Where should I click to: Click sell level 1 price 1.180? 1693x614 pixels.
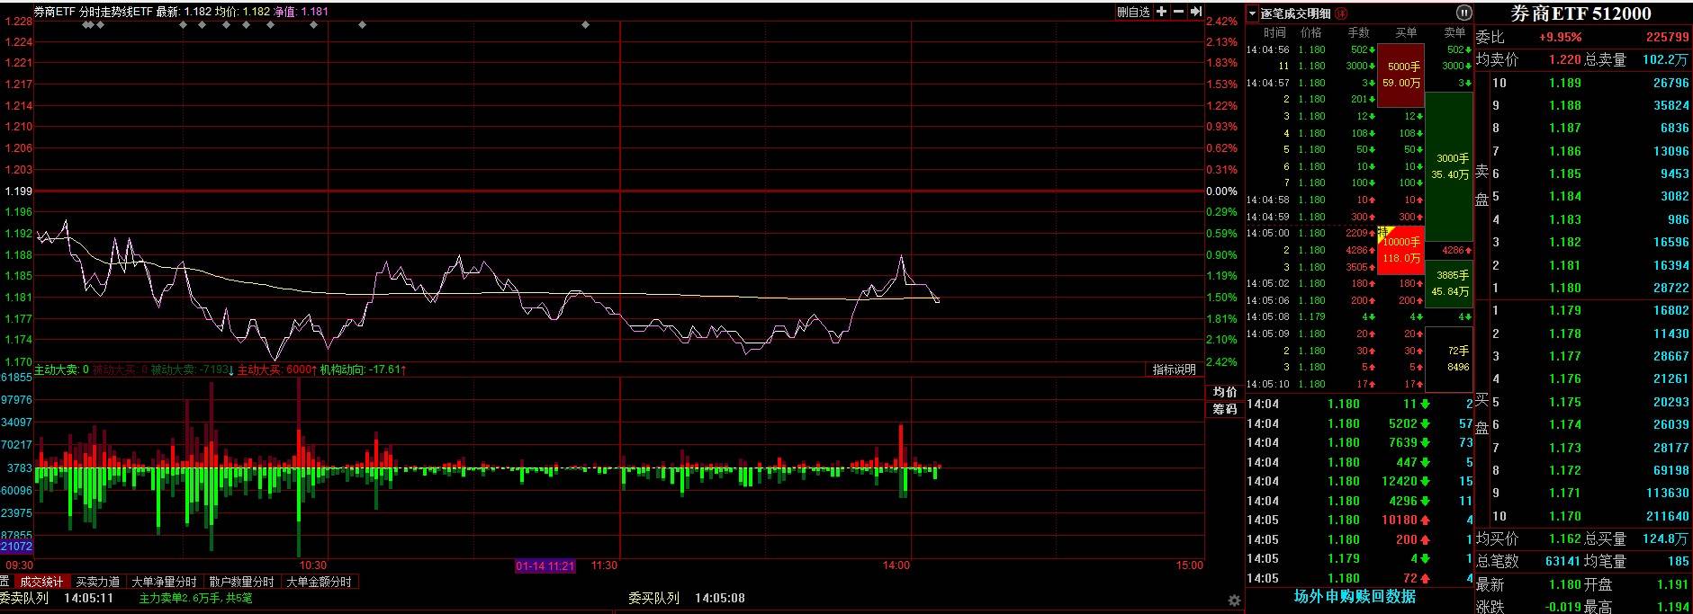point(1564,288)
